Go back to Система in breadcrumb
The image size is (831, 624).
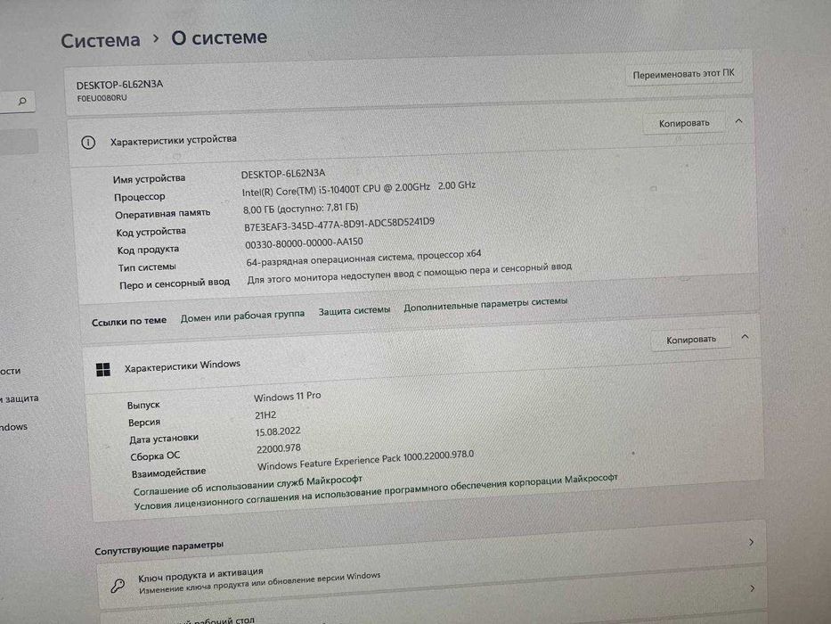click(100, 40)
